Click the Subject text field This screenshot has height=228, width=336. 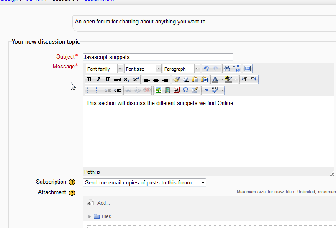[158, 57]
